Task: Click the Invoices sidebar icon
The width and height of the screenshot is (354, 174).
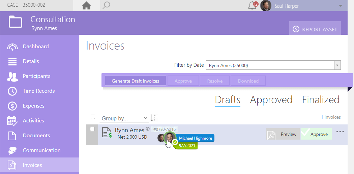Action: pyautogui.click(x=12, y=166)
